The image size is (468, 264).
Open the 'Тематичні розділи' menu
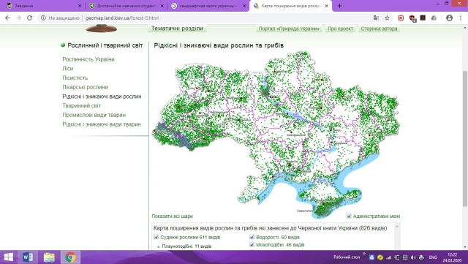tap(177, 29)
